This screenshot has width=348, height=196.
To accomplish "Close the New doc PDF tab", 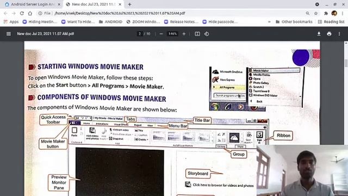I will pyautogui.click(x=120, y=4).
